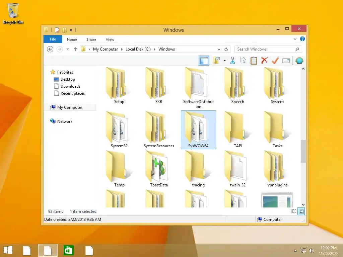Select the tracing folder
343x257 pixels.
(198, 169)
